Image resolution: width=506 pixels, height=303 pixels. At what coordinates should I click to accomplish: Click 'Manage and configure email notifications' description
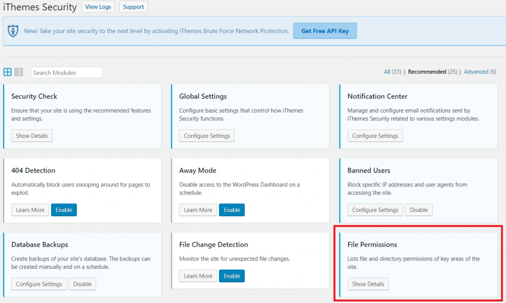(414, 115)
